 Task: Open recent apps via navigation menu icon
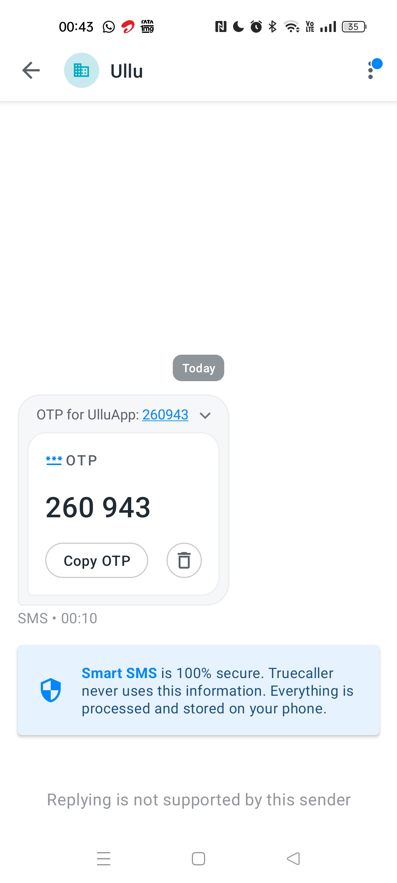104,858
